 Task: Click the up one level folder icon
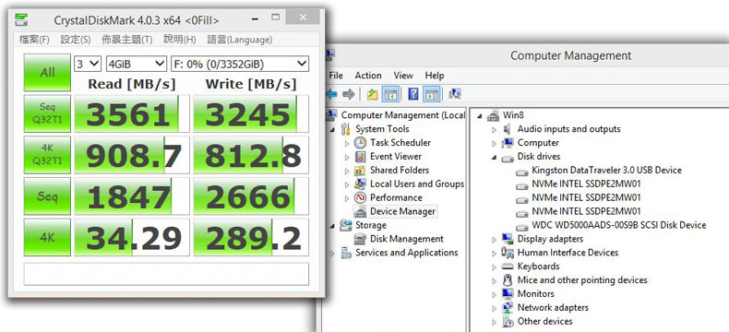pyautogui.click(x=372, y=94)
